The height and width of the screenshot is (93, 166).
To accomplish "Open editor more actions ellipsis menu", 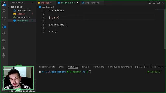I will coord(163,3).
